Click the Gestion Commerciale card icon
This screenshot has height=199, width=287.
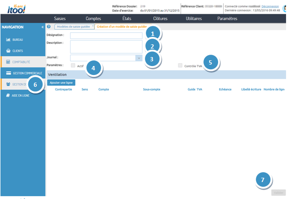(8, 73)
